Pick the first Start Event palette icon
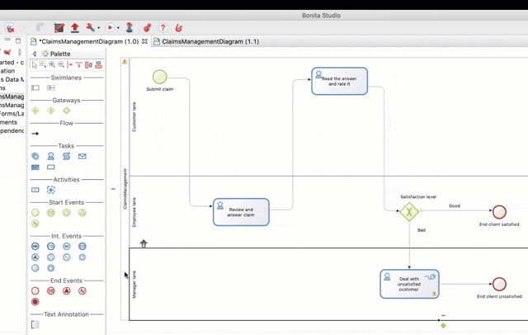 35,212
